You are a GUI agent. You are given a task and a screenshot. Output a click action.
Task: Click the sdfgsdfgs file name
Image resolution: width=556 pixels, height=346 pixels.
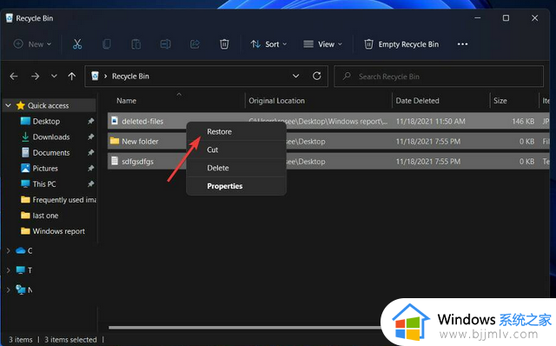(137, 162)
